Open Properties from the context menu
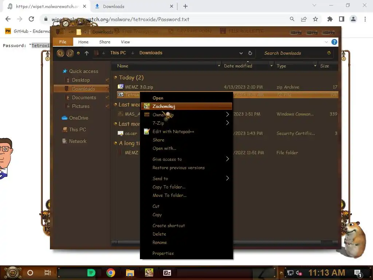This screenshot has width=373, height=280. click(x=186, y=253)
